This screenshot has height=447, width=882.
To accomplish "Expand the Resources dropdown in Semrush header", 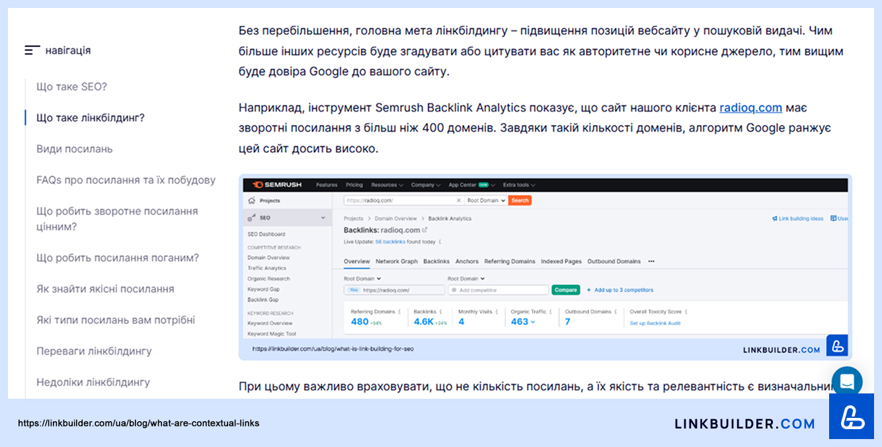I will click(x=387, y=185).
